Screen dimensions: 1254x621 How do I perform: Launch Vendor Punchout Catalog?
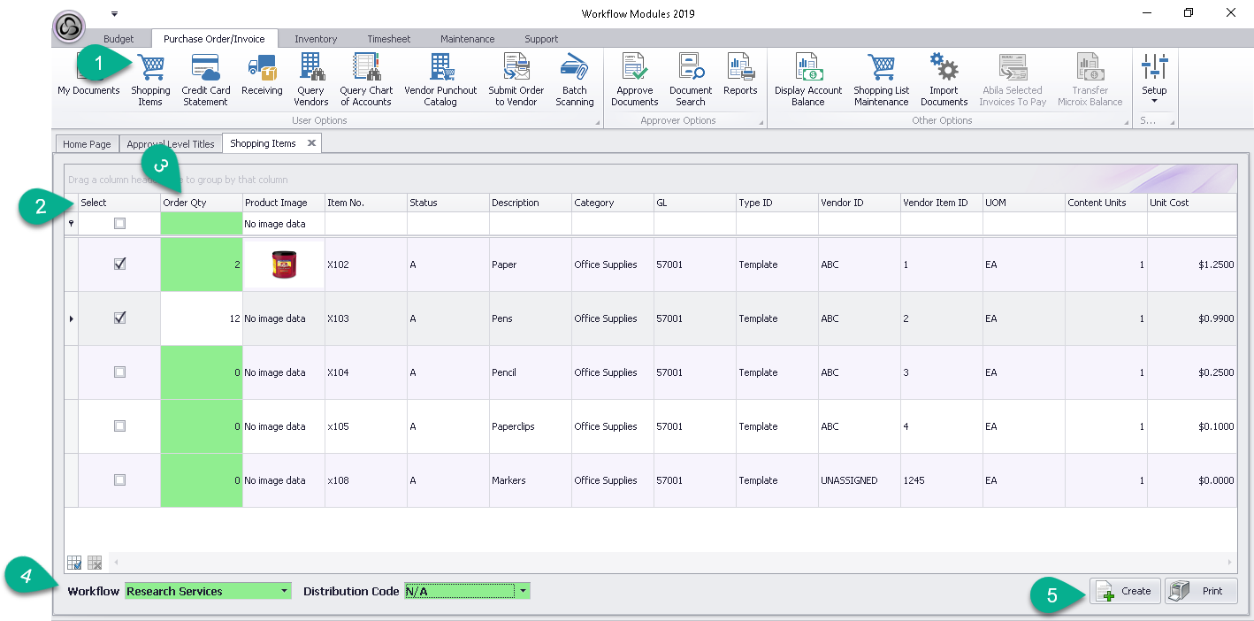click(x=440, y=80)
